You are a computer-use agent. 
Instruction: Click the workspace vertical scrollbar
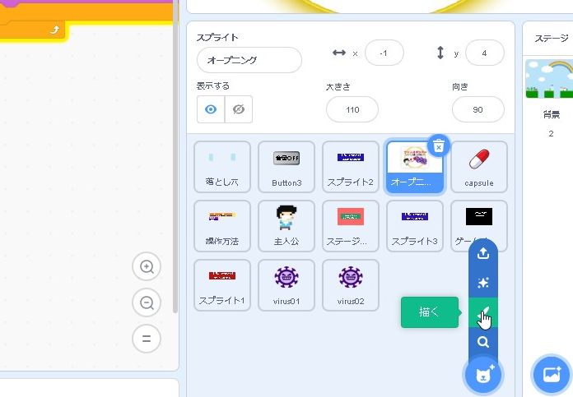click(175, 157)
